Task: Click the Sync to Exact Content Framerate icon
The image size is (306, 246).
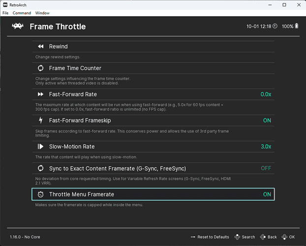Action: (40, 168)
